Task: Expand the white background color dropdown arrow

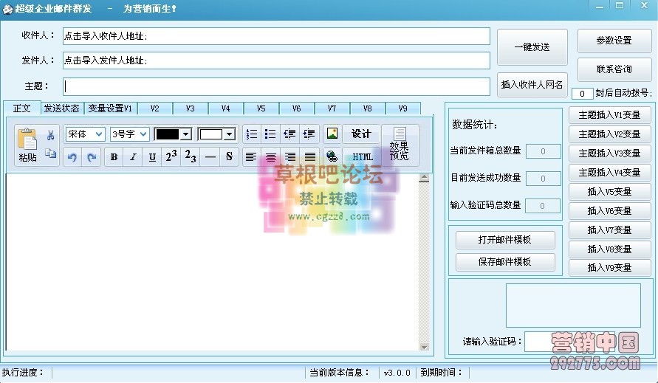Action: [229, 134]
